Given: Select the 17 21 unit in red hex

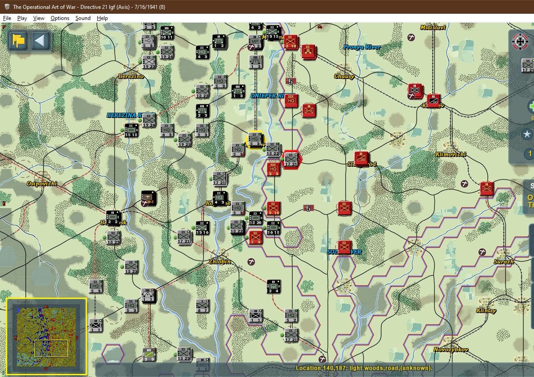Looking at the screenshot, I should coord(291,159).
